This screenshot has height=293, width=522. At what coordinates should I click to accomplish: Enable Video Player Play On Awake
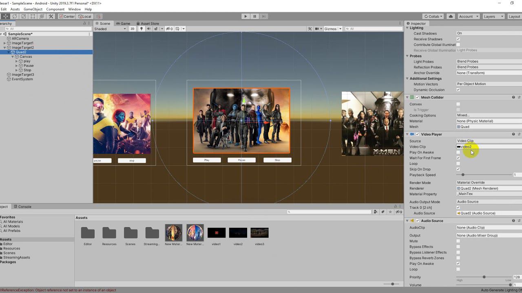click(x=458, y=152)
